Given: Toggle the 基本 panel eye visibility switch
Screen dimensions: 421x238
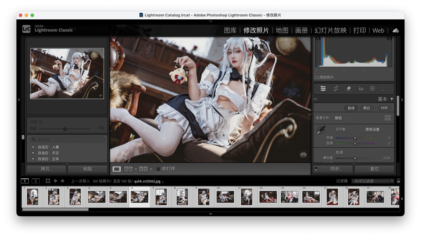Looking at the screenshot, I should pos(315,99).
